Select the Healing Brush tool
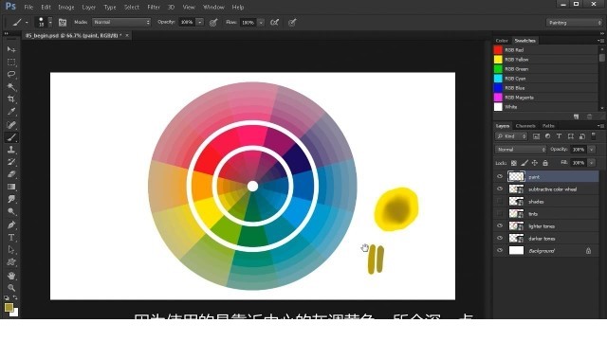The image size is (607, 341). coord(11,124)
